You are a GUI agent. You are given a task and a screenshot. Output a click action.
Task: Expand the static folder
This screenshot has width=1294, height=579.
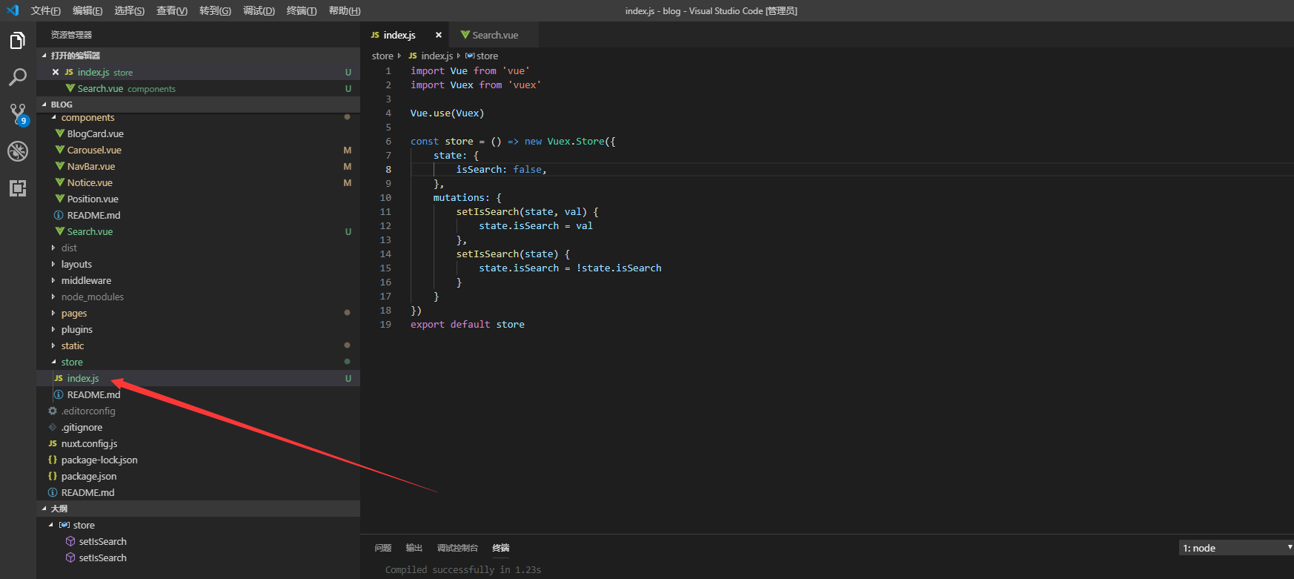tap(53, 345)
